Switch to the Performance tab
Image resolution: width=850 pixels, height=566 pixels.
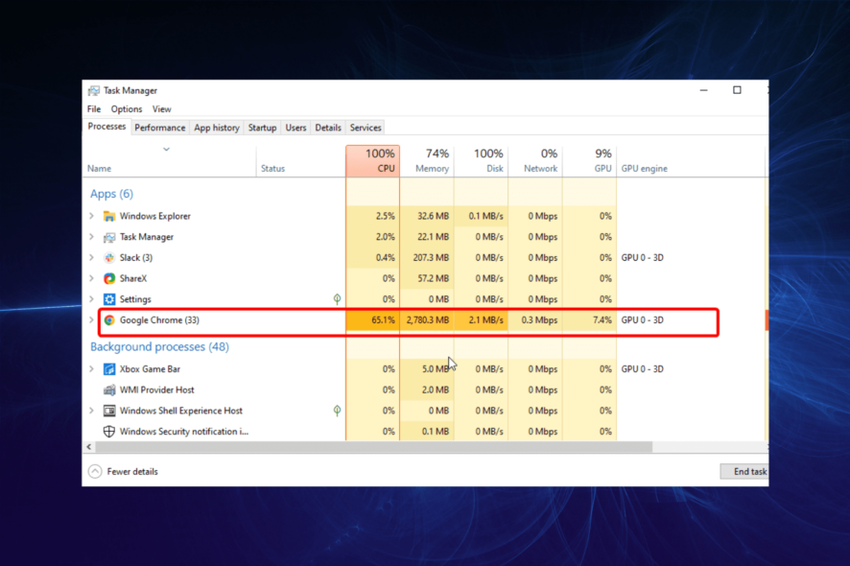pos(160,128)
